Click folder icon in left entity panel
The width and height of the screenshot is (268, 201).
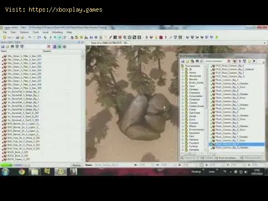8,46
